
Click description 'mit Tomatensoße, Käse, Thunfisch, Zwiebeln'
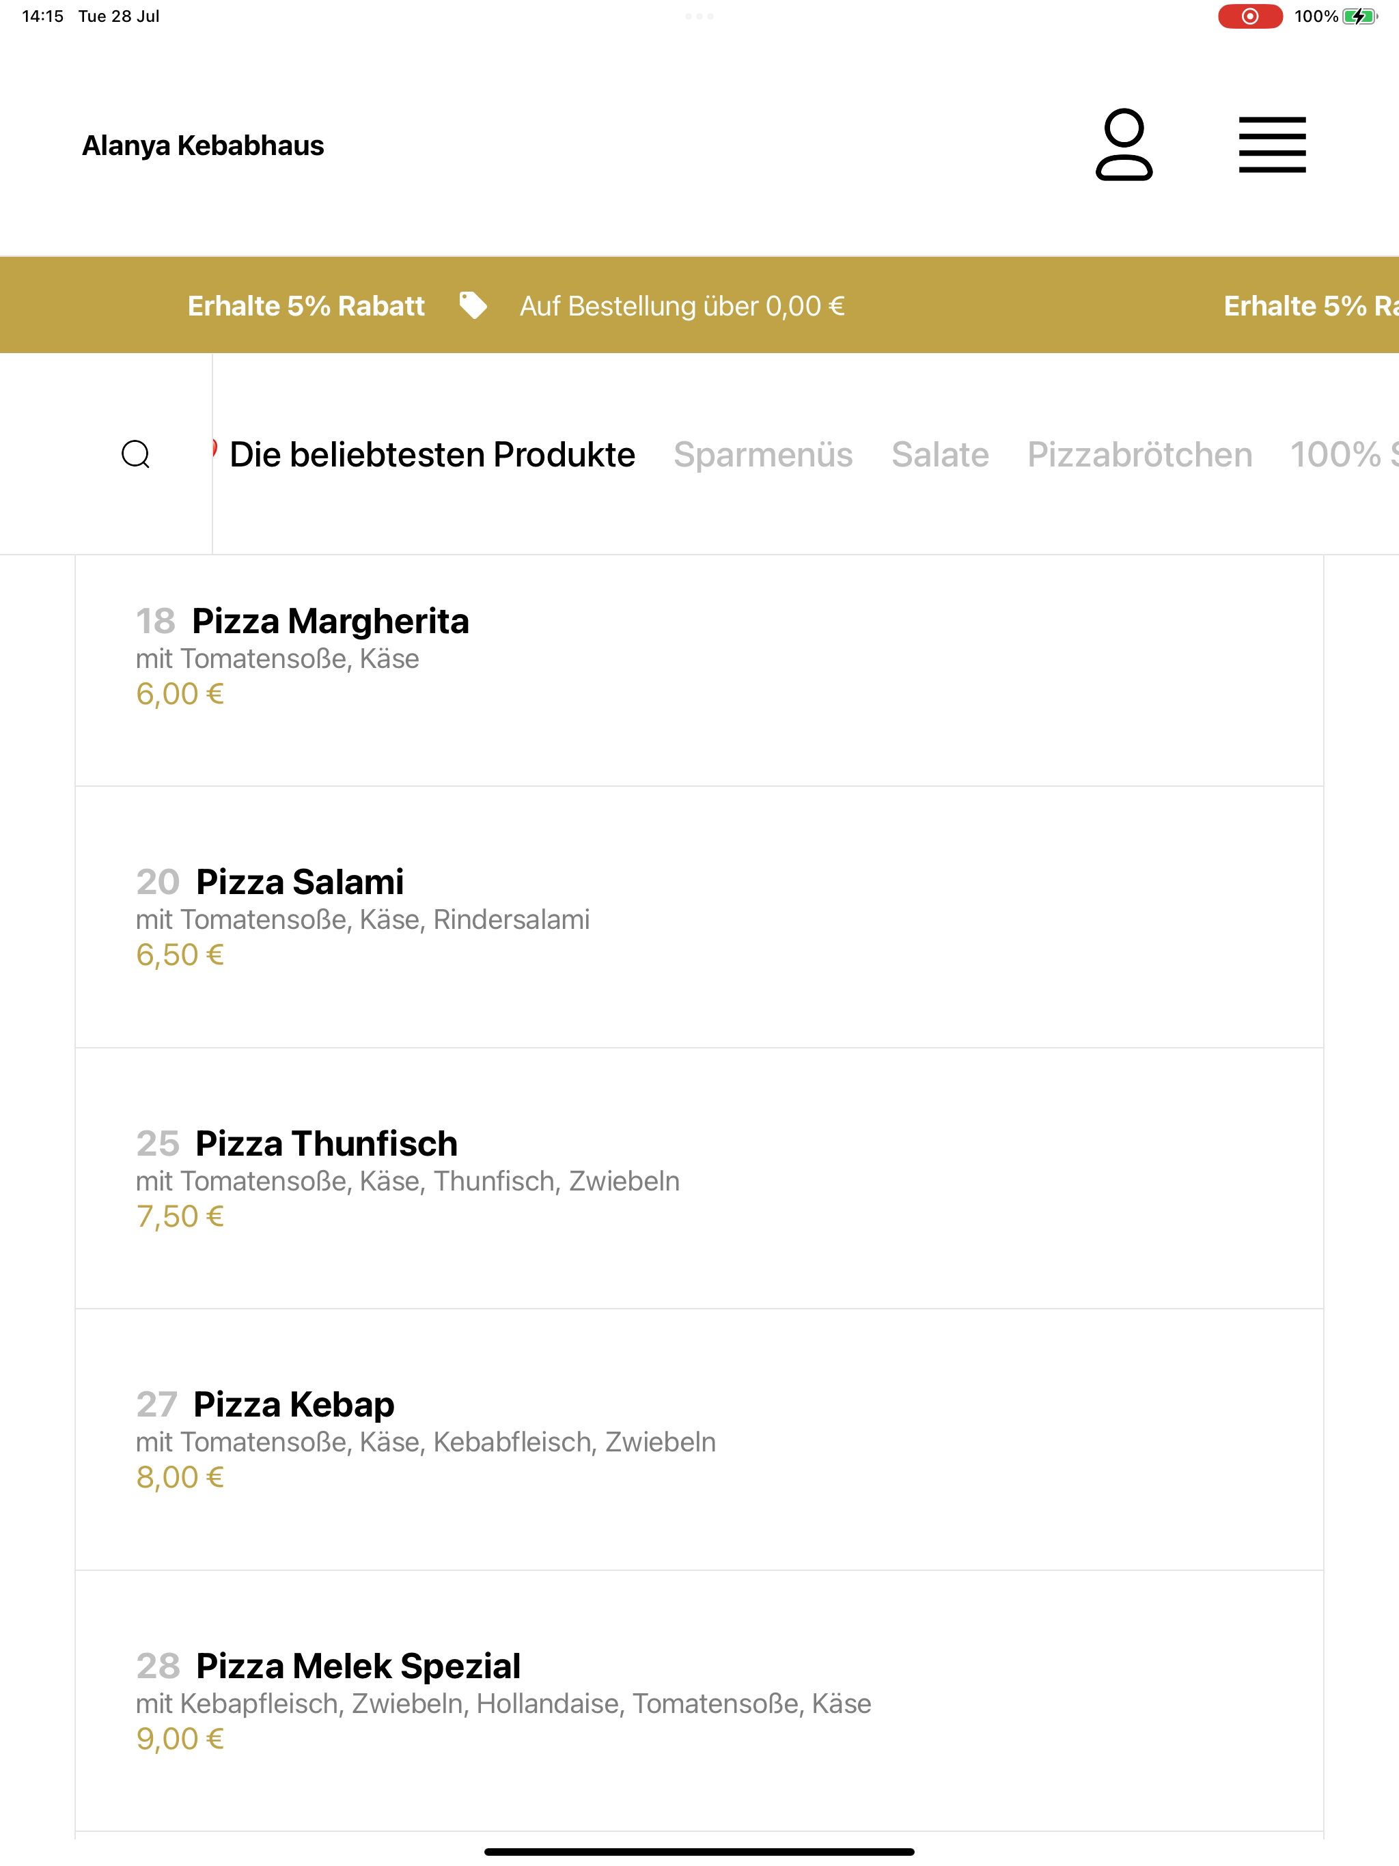click(x=408, y=1180)
